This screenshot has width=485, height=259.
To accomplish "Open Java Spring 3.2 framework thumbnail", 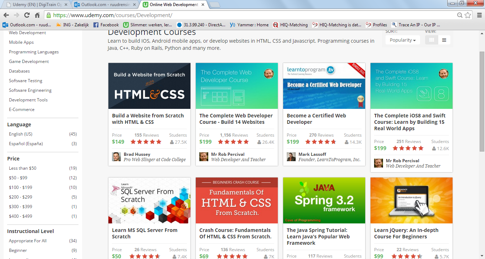I will tap(324, 200).
